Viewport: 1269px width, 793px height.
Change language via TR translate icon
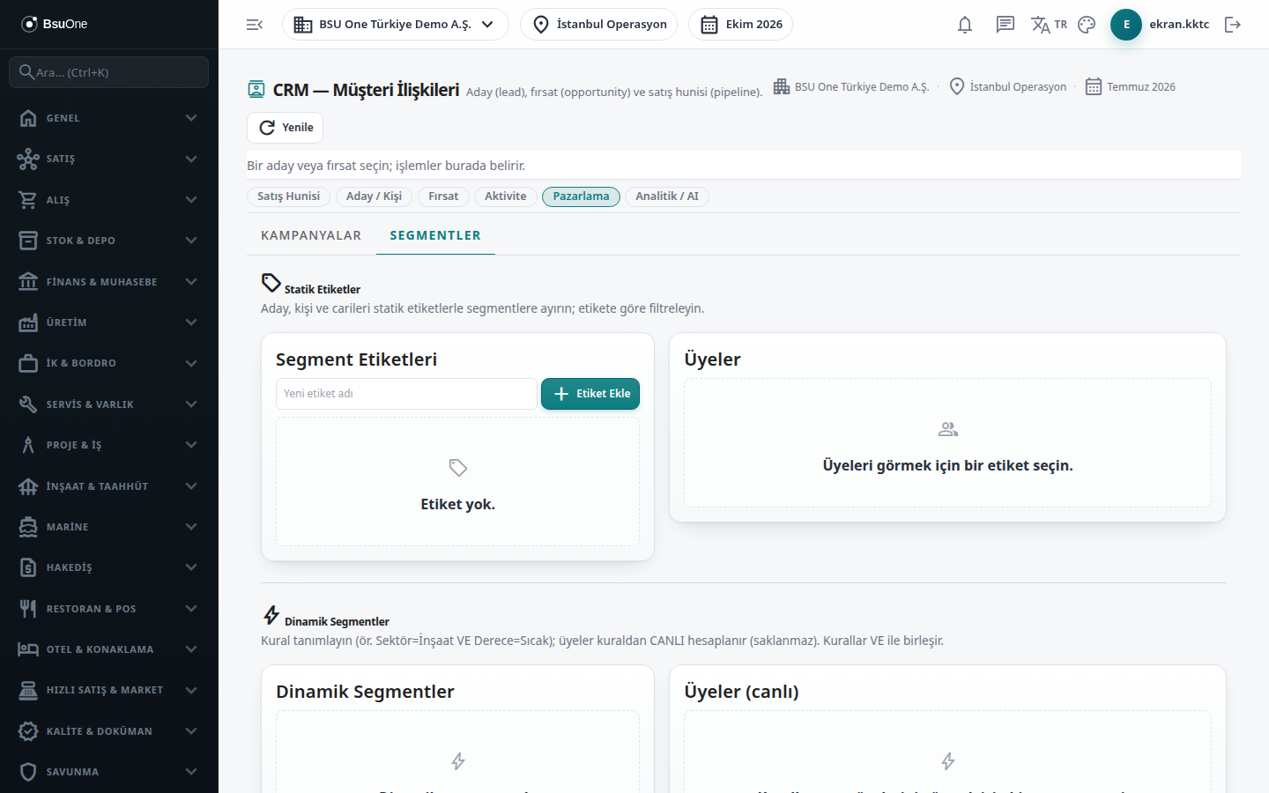point(1049,25)
